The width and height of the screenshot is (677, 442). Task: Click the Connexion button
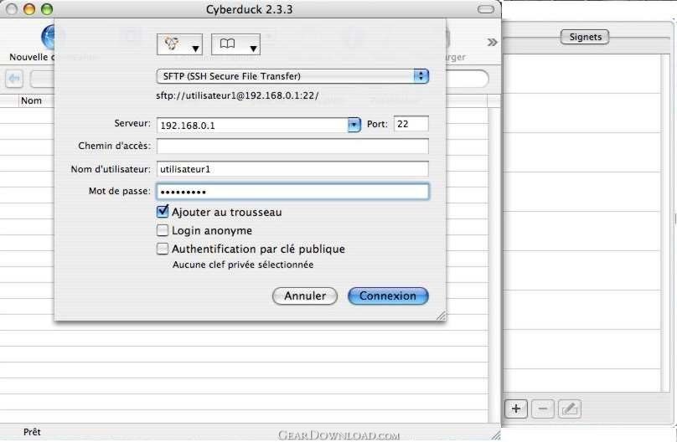coord(388,296)
